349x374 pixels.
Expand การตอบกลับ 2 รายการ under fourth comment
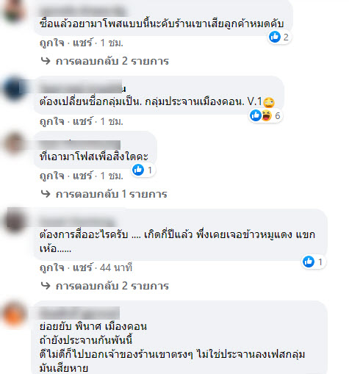click(112, 286)
